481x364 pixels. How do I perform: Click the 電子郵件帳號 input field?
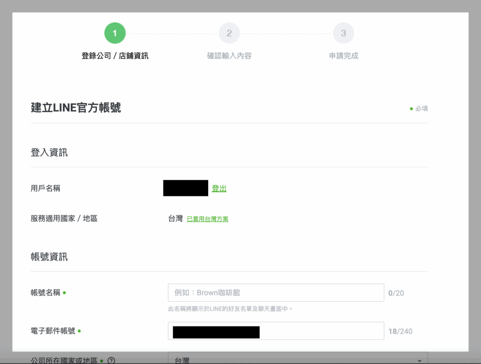pyautogui.click(x=276, y=331)
